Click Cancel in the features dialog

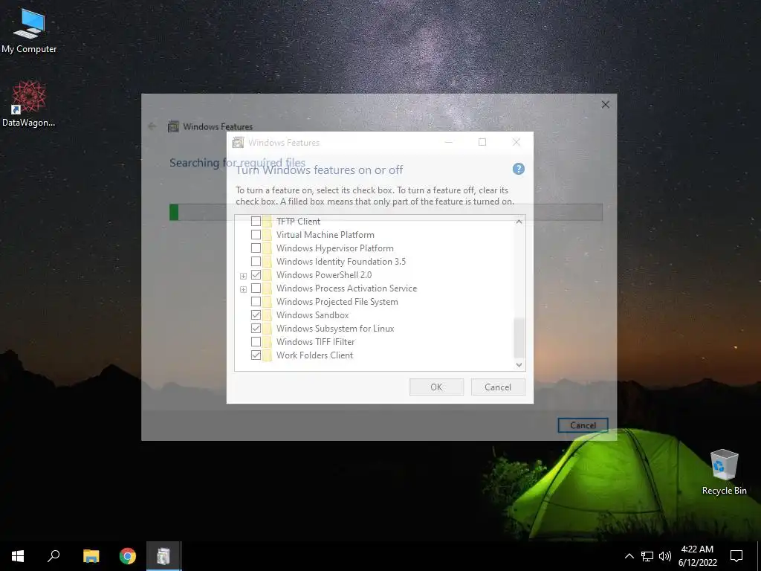[498, 387]
